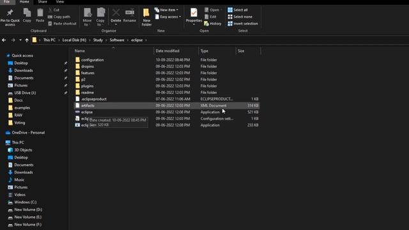The width and height of the screenshot is (409, 230).
Task: Go forward with the forward arrow
Action: pyautogui.click(x=13, y=40)
